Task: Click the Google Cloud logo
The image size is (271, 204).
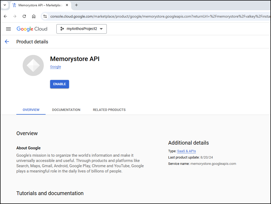Action: (32, 29)
